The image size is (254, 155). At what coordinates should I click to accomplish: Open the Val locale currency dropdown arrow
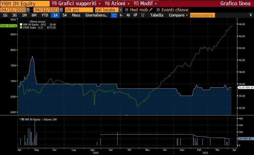coord(121,10)
